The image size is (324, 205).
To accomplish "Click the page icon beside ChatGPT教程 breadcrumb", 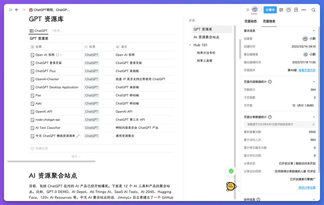I will coord(31,10).
